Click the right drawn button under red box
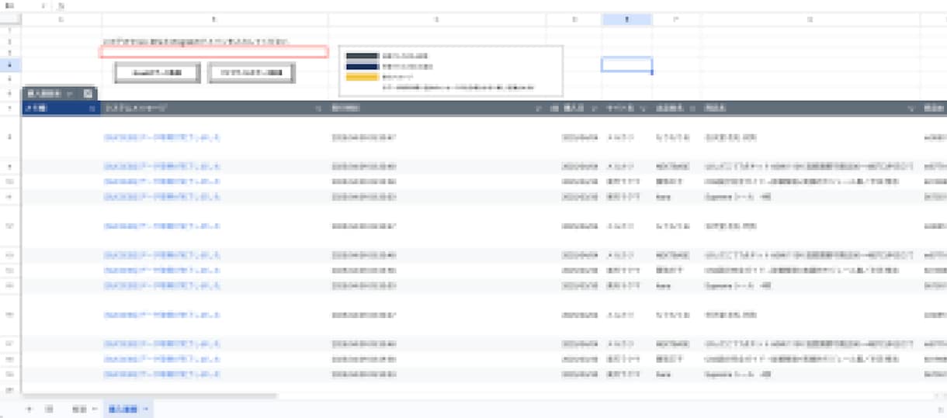The image size is (947, 418). [251, 72]
